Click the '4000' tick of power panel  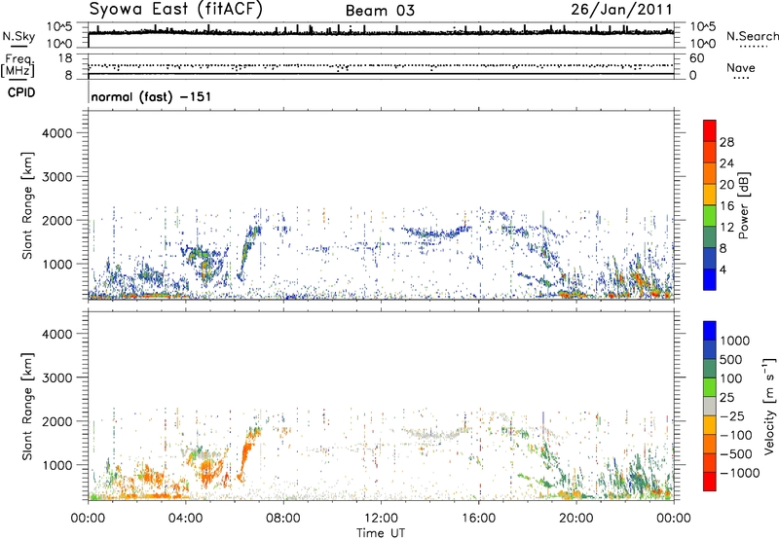(x=56, y=133)
